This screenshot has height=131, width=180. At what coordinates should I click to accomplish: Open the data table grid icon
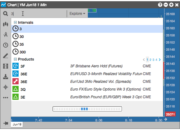[x=6, y=66]
